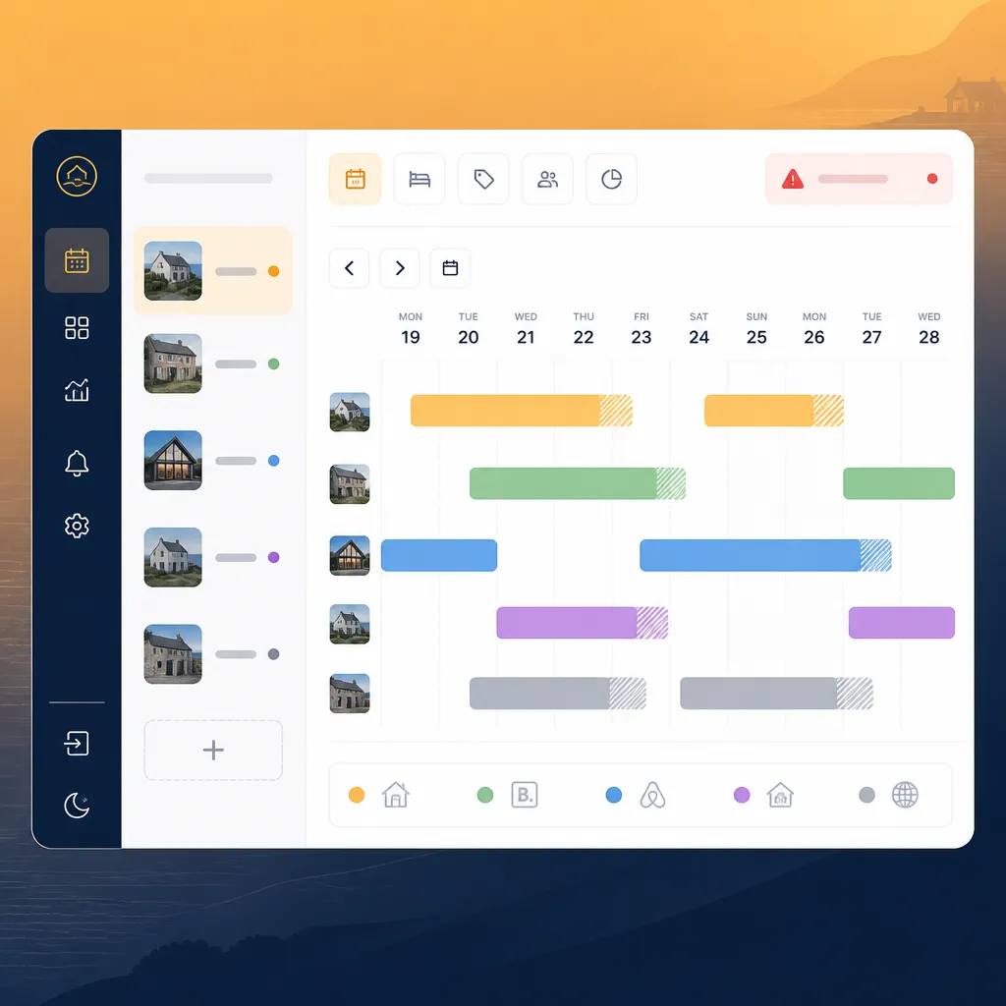Select Tuesday 27 column header
The image size is (1006, 1006).
click(872, 328)
